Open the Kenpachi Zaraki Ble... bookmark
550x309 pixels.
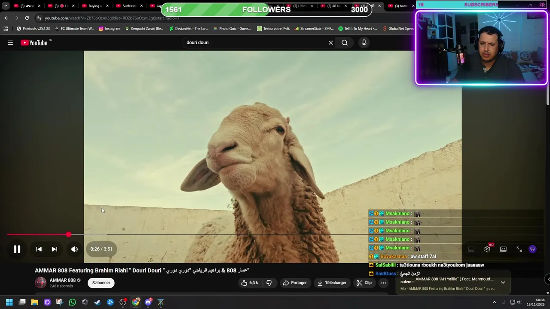(144, 29)
